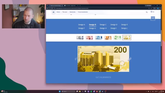Open the browser profile avatar
165x93 pixels.
[158, 8]
